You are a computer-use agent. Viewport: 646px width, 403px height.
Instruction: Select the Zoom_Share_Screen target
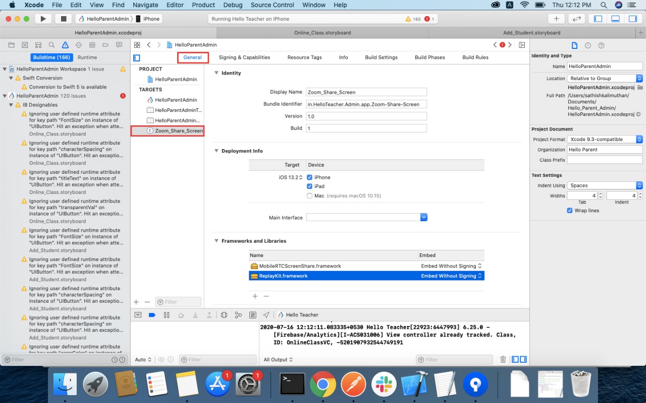[x=167, y=131]
